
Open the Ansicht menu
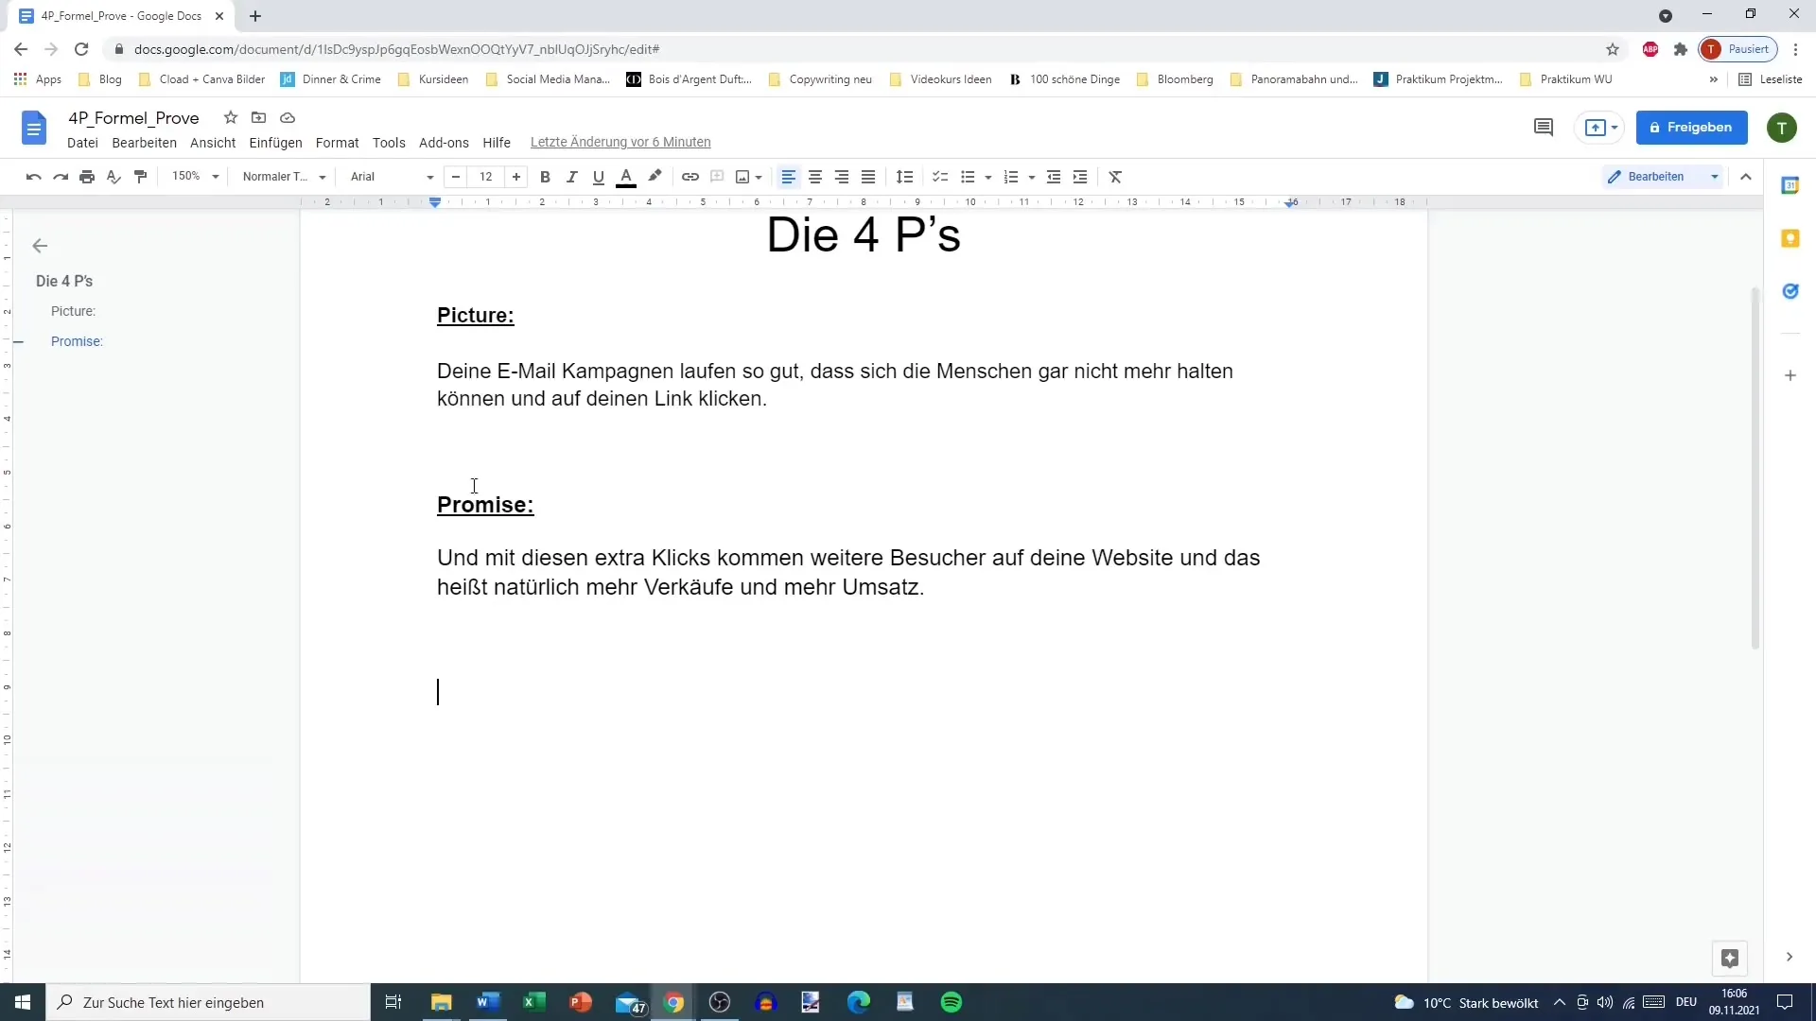coord(213,143)
